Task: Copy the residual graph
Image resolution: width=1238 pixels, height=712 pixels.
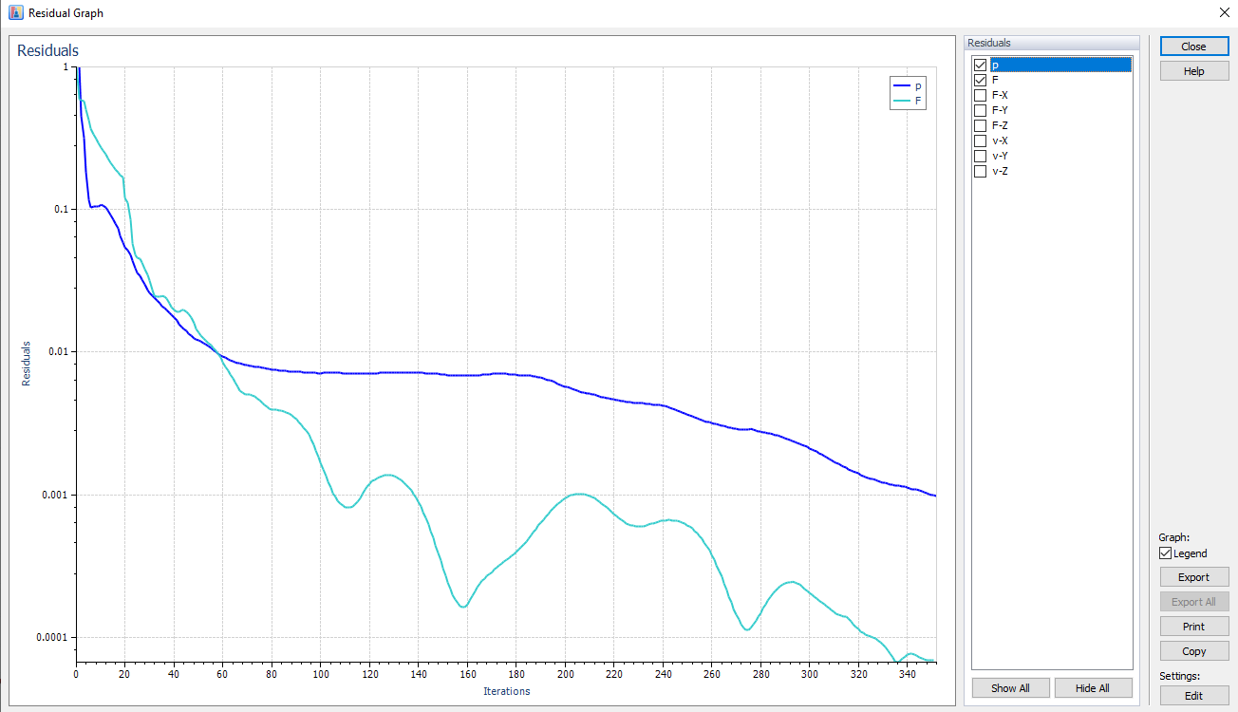Action: pos(1193,650)
